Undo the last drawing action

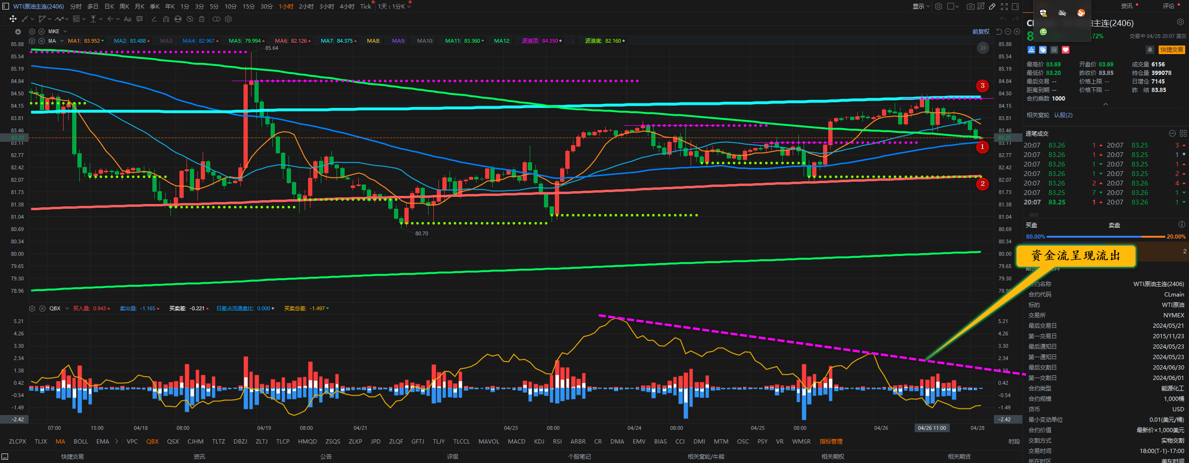[1003, 19]
